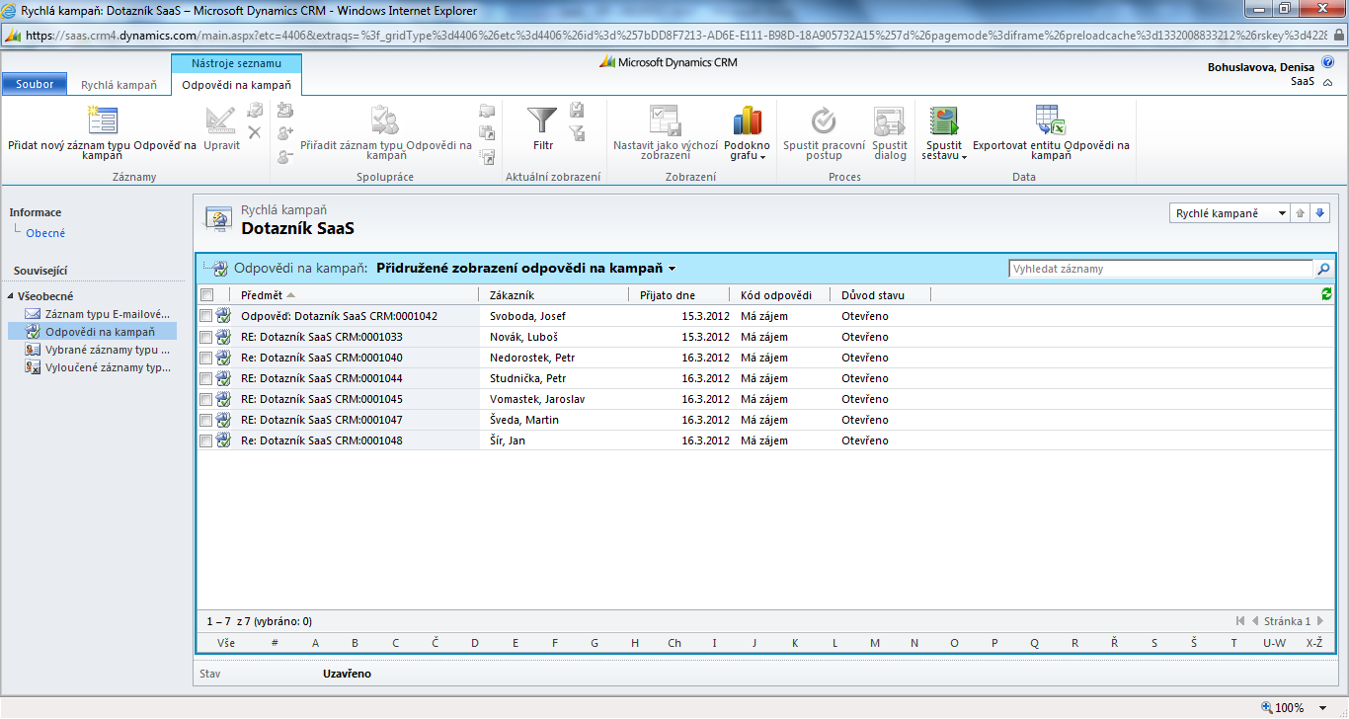This screenshot has width=1349, height=719.
Task: Open the Obecné link under Informace
Action: [45, 233]
